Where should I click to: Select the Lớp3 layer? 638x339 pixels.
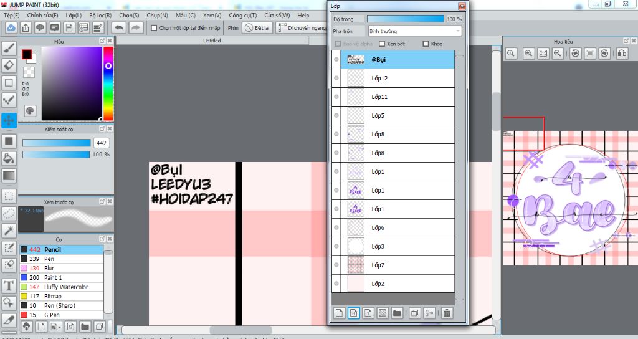click(x=394, y=246)
